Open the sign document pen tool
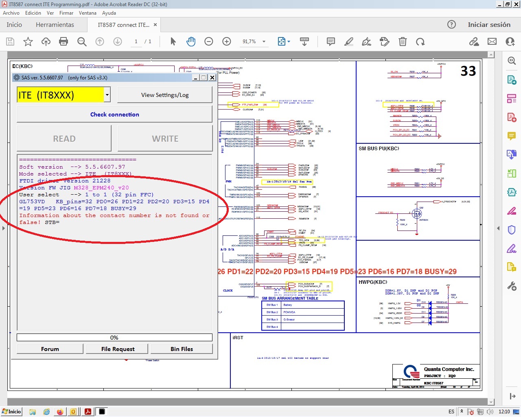521x417 pixels. (366, 42)
